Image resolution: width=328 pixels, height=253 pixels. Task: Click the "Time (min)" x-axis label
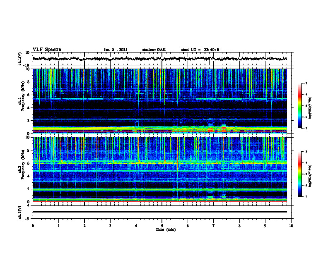click(166, 229)
